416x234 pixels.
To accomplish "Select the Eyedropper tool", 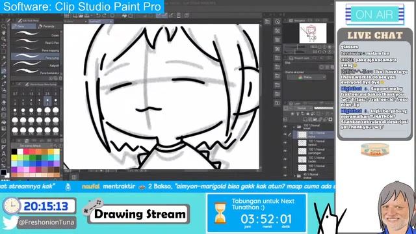I will (x=4, y=64).
